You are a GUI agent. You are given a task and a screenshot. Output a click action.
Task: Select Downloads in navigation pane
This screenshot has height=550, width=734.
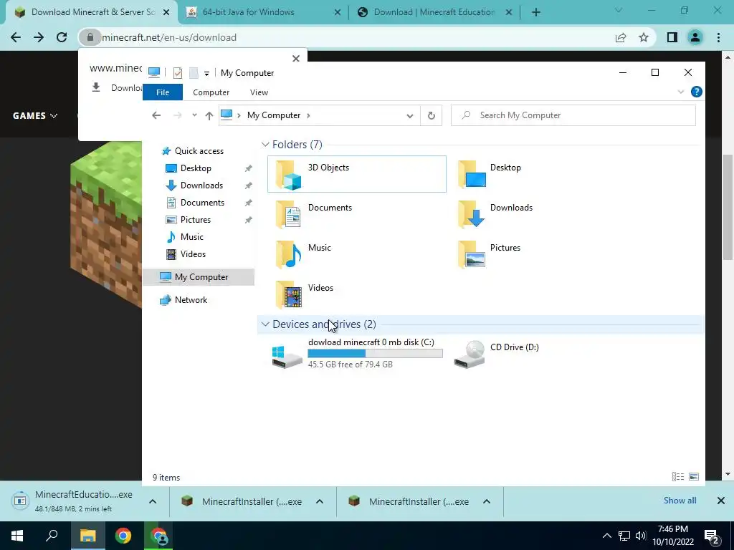[195, 185]
